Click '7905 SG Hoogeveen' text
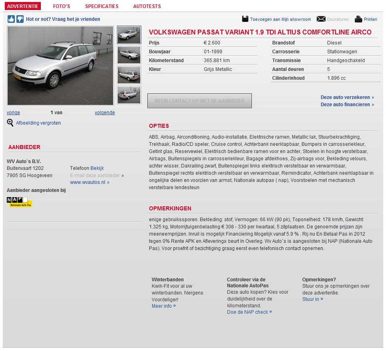 pos(30,175)
